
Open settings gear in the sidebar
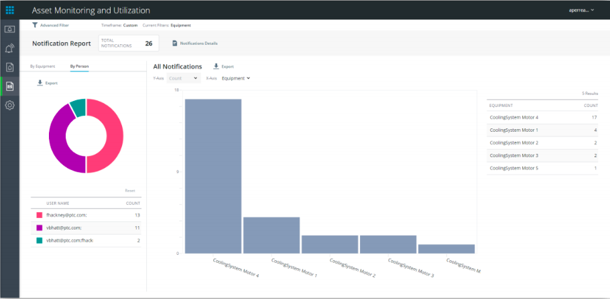(x=10, y=105)
